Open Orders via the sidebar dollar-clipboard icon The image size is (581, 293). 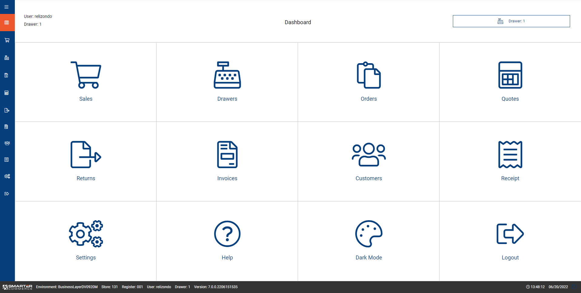(x=6, y=75)
